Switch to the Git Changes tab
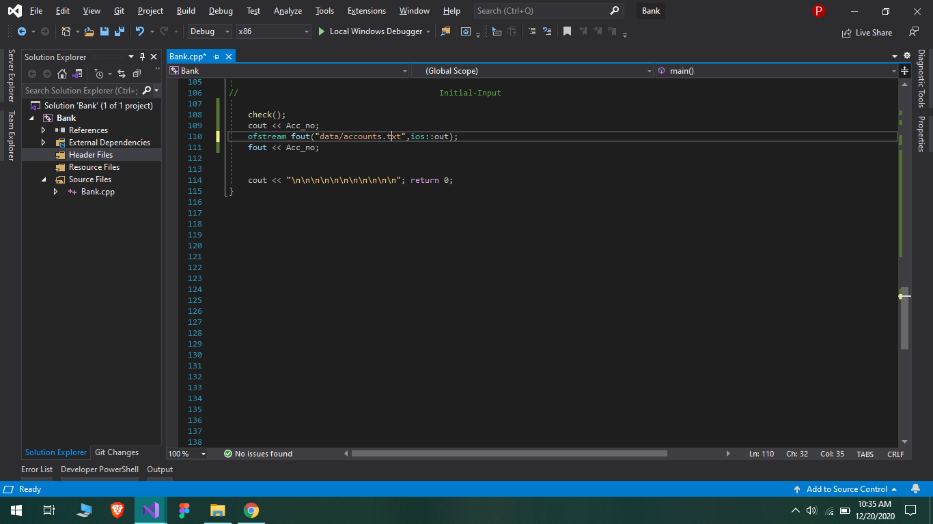Viewport: 933px width, 524px height. pos(117,452)
